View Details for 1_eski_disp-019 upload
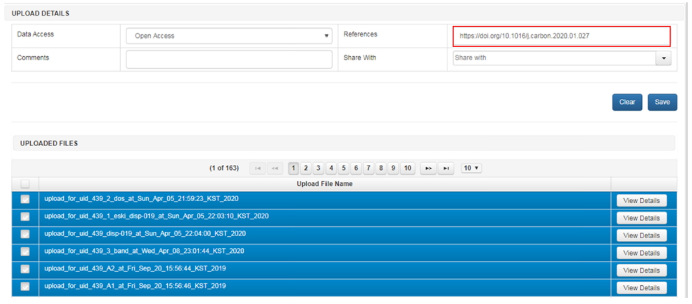The height and width of the screenshot is (304, 692). (x=641, y=218)
